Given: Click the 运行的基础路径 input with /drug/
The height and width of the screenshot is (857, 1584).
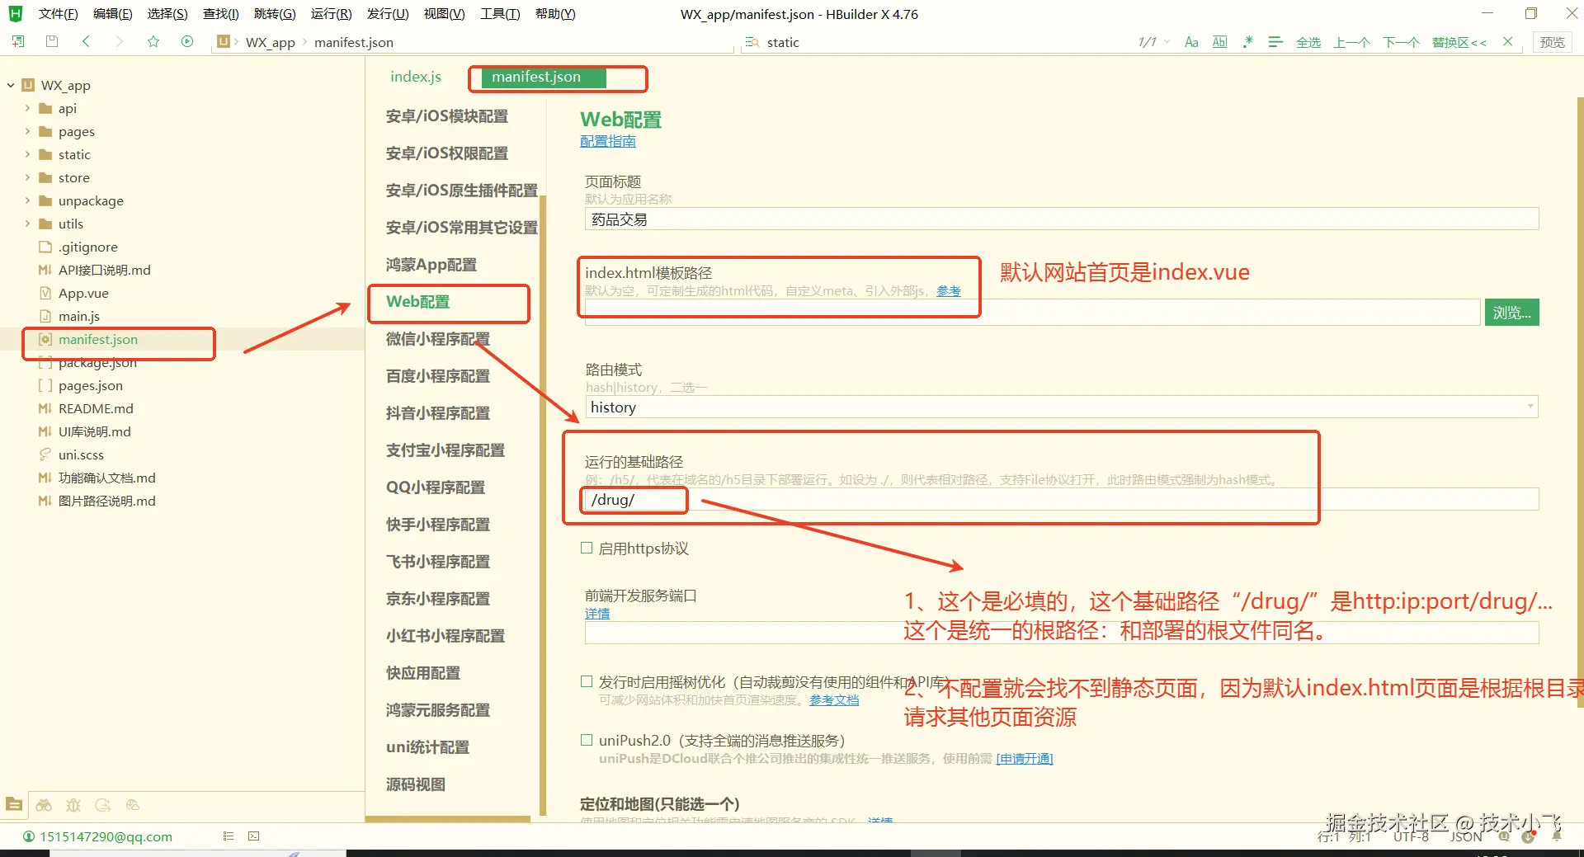Looking at the screenshot, I should 1062,499.
